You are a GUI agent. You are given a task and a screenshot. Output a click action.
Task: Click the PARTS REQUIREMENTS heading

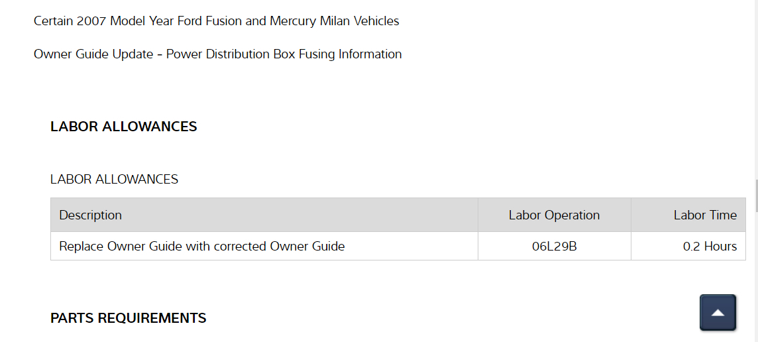coord(129,318)
